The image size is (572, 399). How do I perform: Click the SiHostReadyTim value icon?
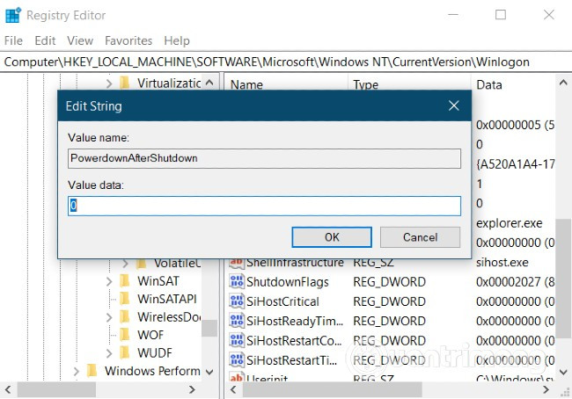pyautogui.click(x=236, y=321)
